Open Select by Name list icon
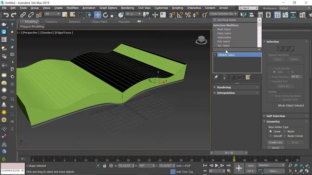The height and width of the screenshot is (175, 312). click(73, 15)
